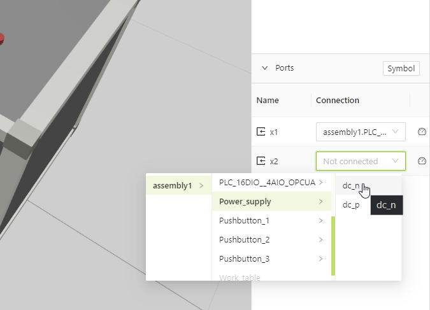
Task: Click the Name column header
Action: 268,101
